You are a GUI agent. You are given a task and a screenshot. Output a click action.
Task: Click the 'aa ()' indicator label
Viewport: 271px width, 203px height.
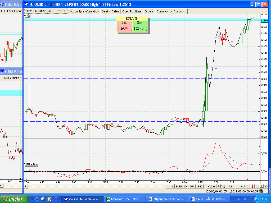27,16
